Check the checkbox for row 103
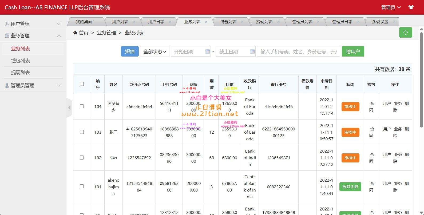This screenshot has height=215, width=424. (x=82, y=132)
